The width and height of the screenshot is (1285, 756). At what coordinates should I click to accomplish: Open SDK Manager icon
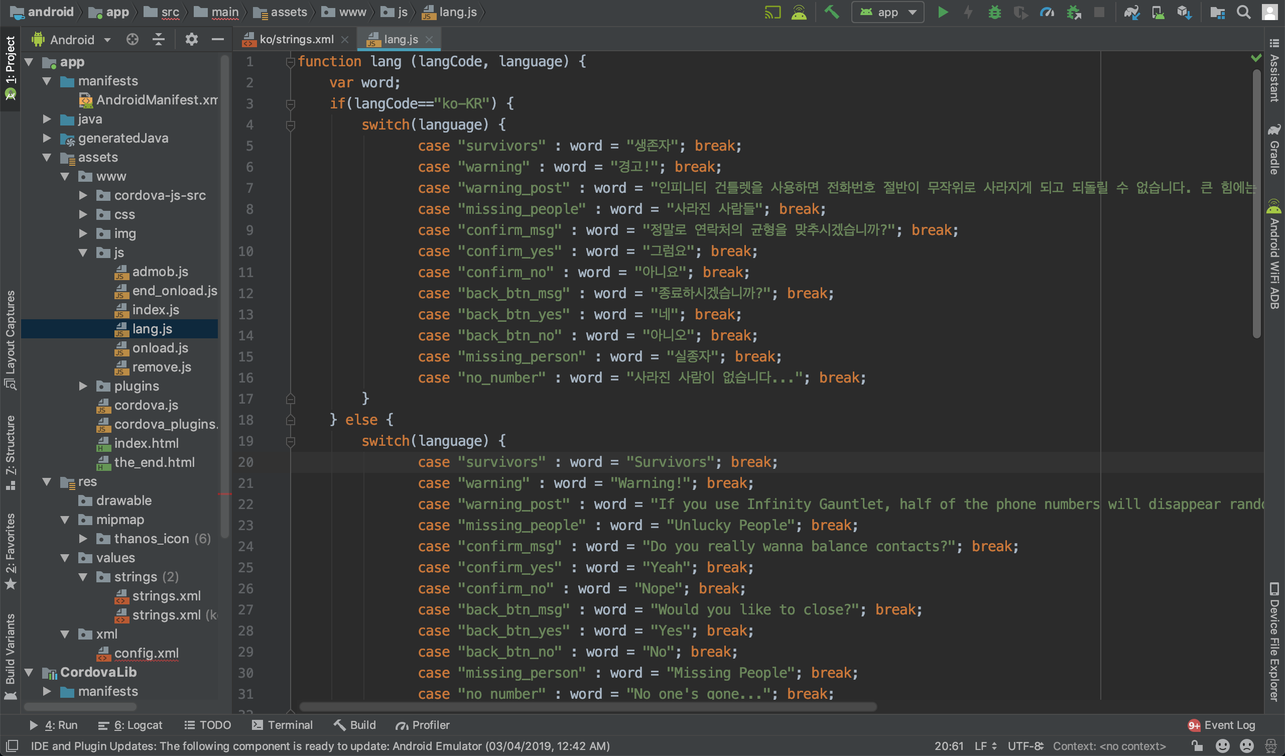click(1184, 12)
